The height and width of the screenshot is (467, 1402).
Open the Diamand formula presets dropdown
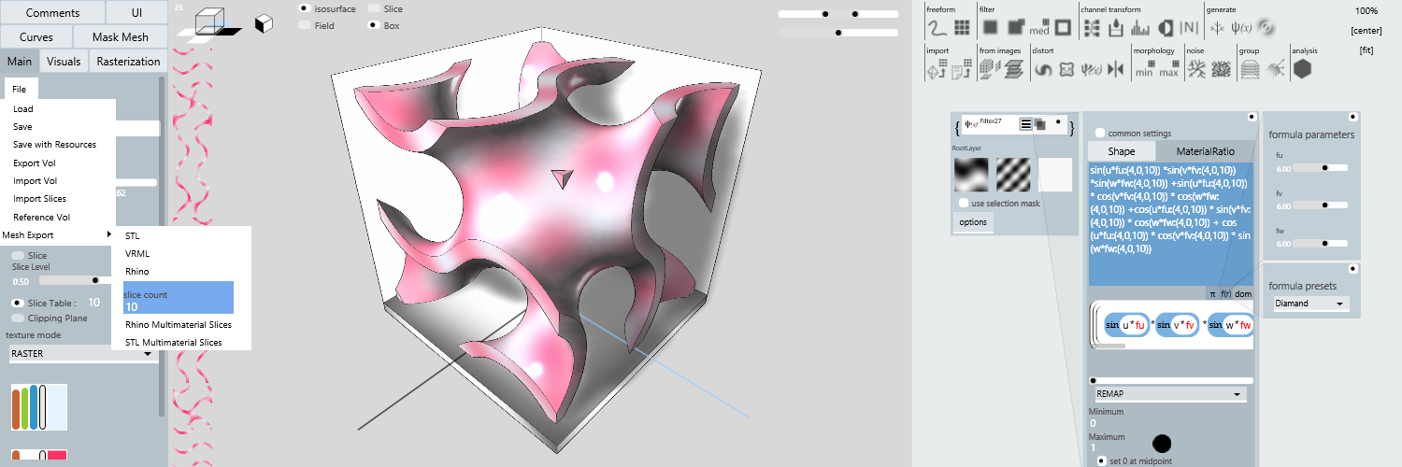click(1311, 304)
